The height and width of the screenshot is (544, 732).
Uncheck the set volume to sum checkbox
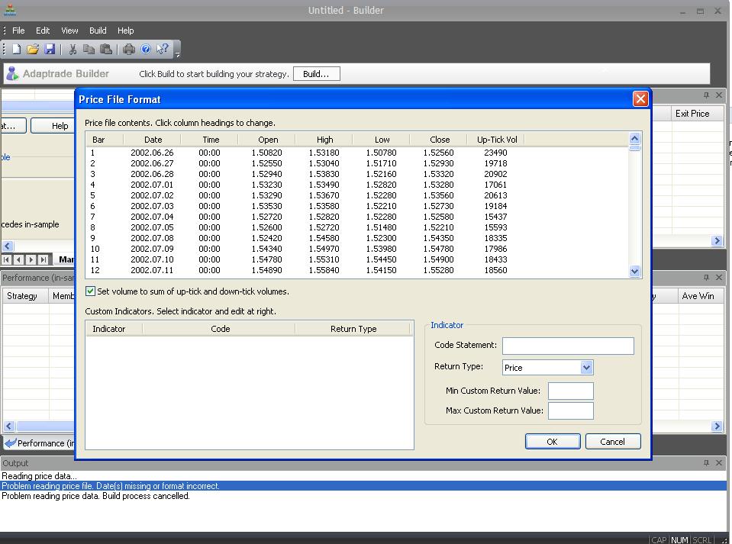click(91, 291)
